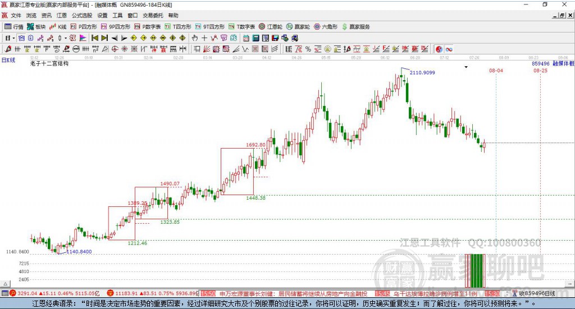Click the 日K线 label
The width and height of the screenshot is (575, 309).
pos(8,59)
